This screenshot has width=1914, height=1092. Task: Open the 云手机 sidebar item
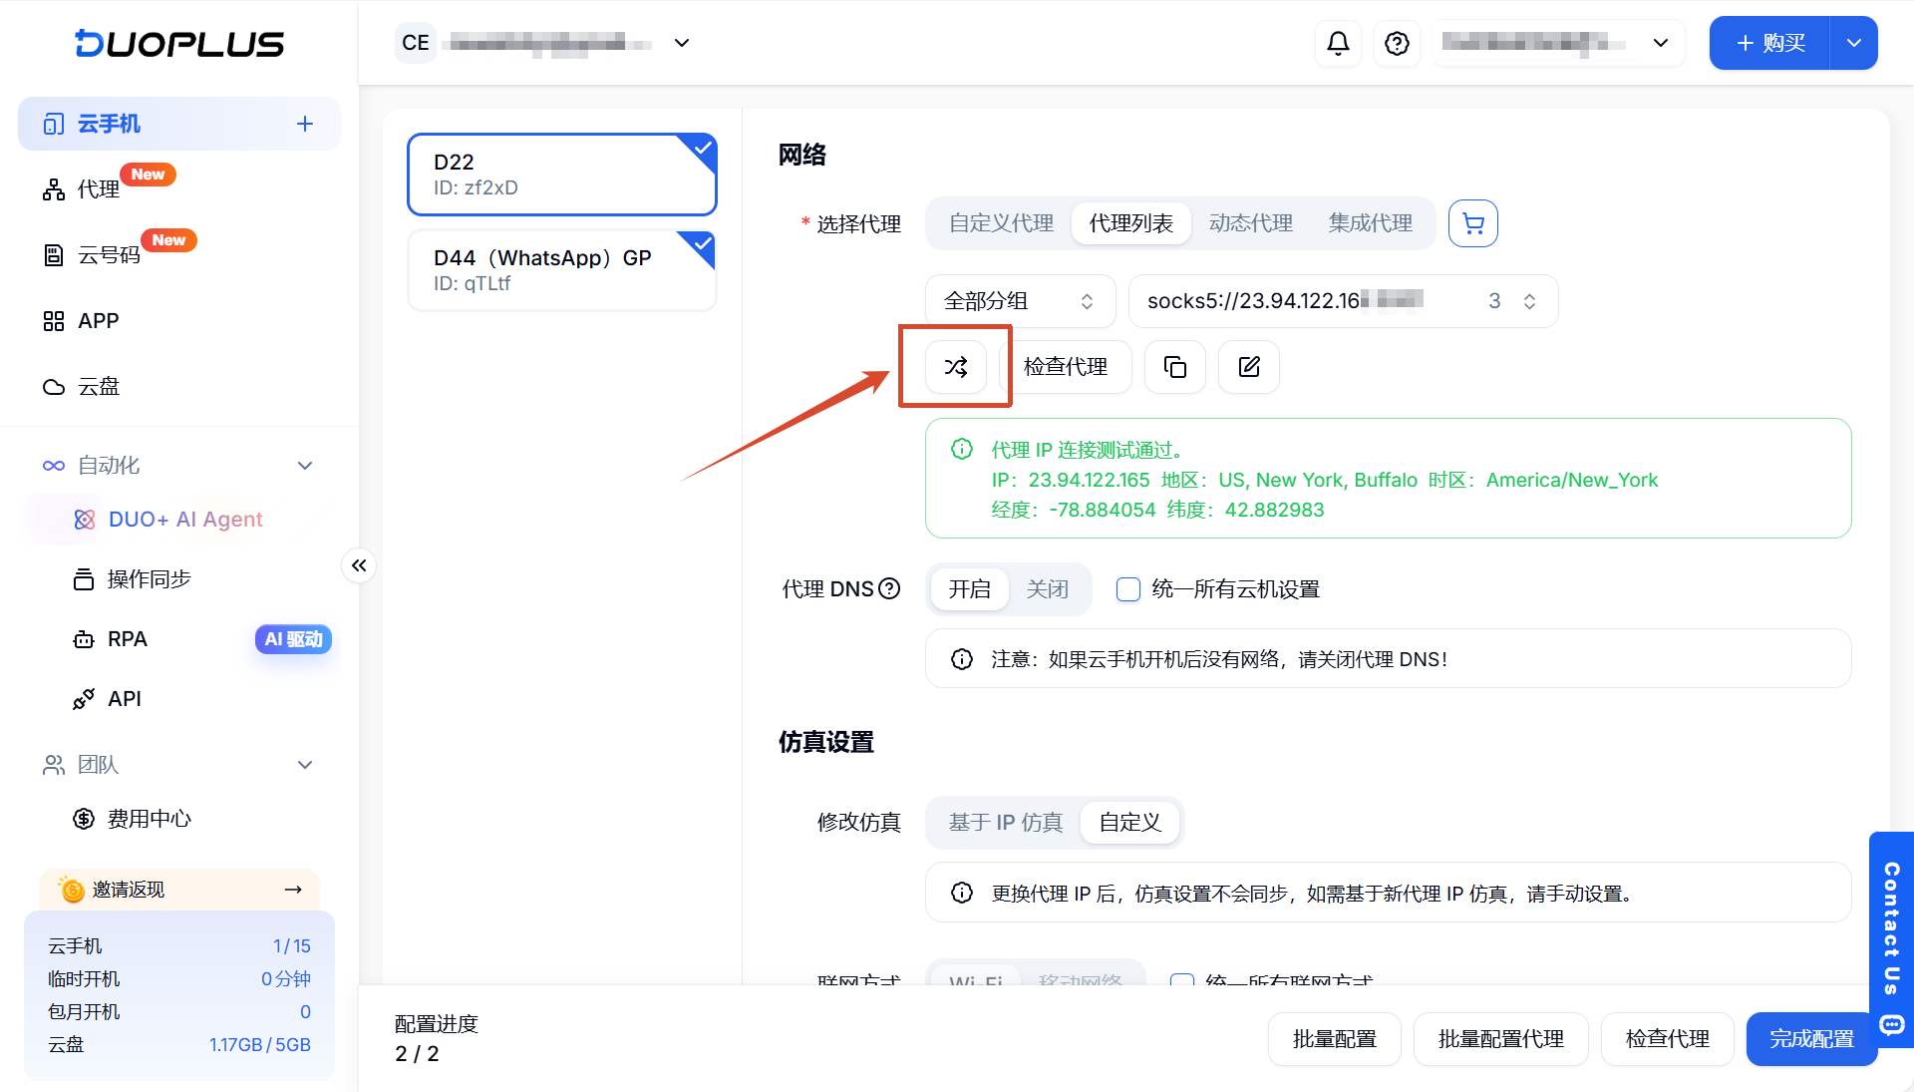point(179,124)
